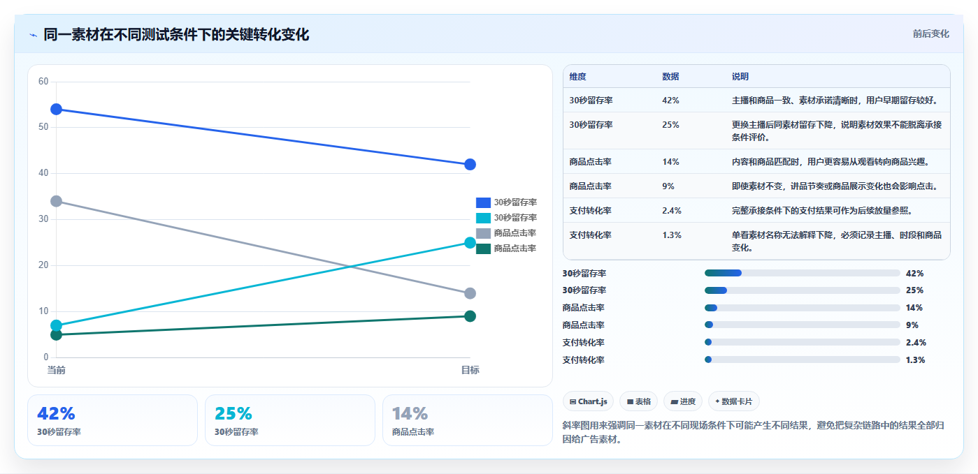Select the blue line's point at 目标

[470, 164]
